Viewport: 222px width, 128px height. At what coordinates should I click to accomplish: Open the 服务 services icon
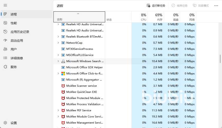tap(5, 67)
